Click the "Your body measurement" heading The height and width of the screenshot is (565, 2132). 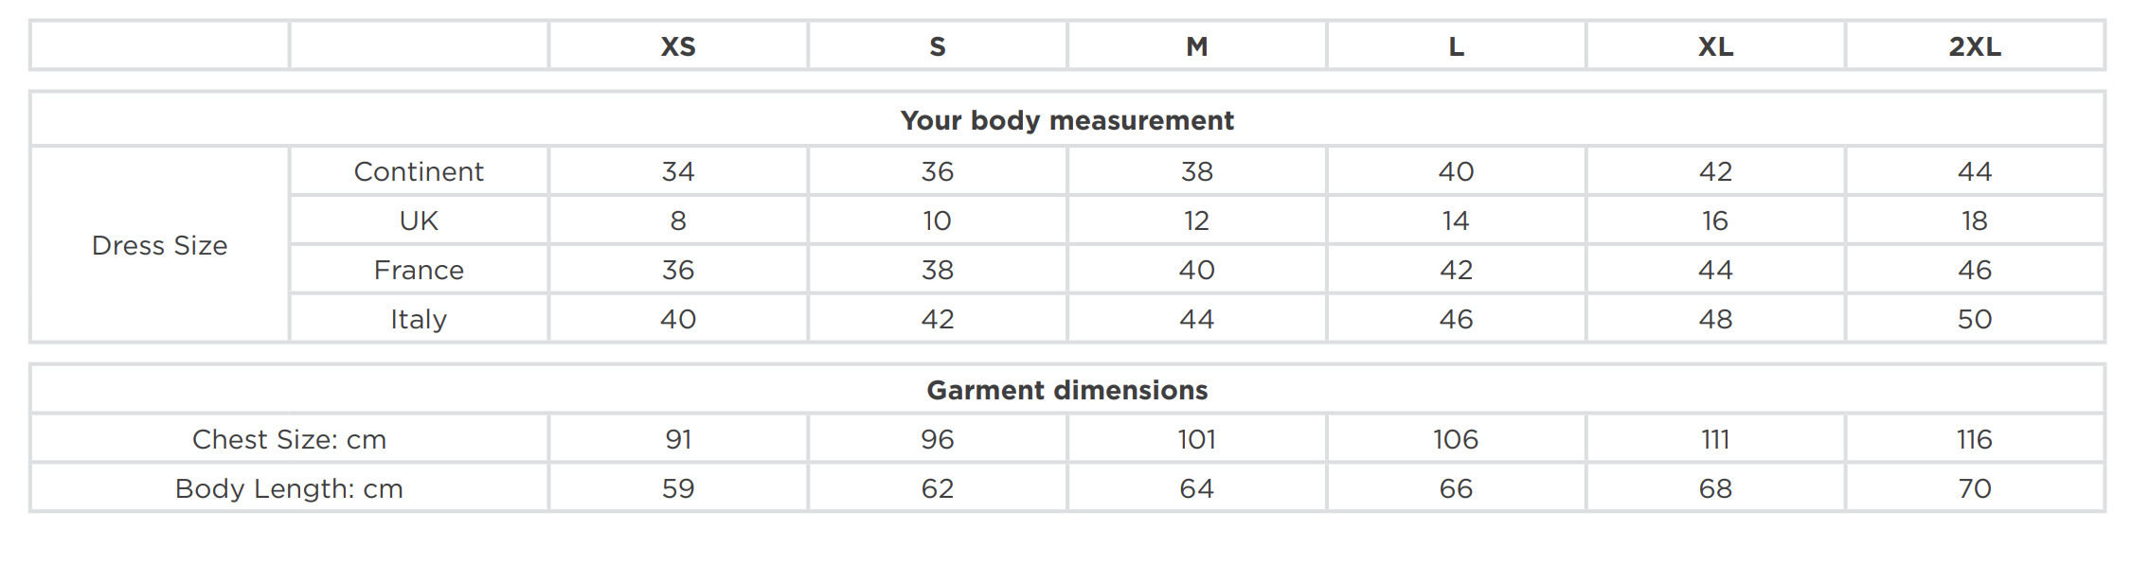point(1066,120)
